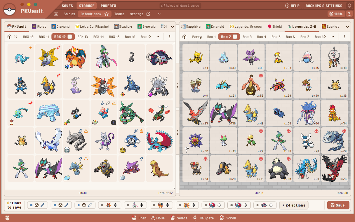The width and height of the screenshot is (355, 222).
Task: Open BACKUPS & SETTINGS
Action: (324, 6)
